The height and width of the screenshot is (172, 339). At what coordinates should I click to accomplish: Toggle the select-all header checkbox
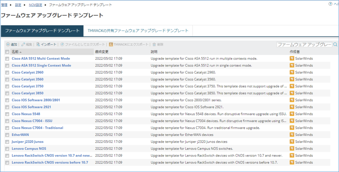(x=7, y=52)
